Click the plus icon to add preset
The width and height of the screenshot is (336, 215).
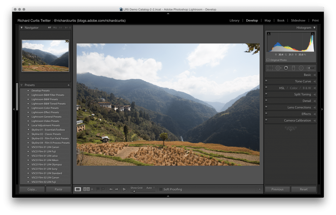(69, 85)
